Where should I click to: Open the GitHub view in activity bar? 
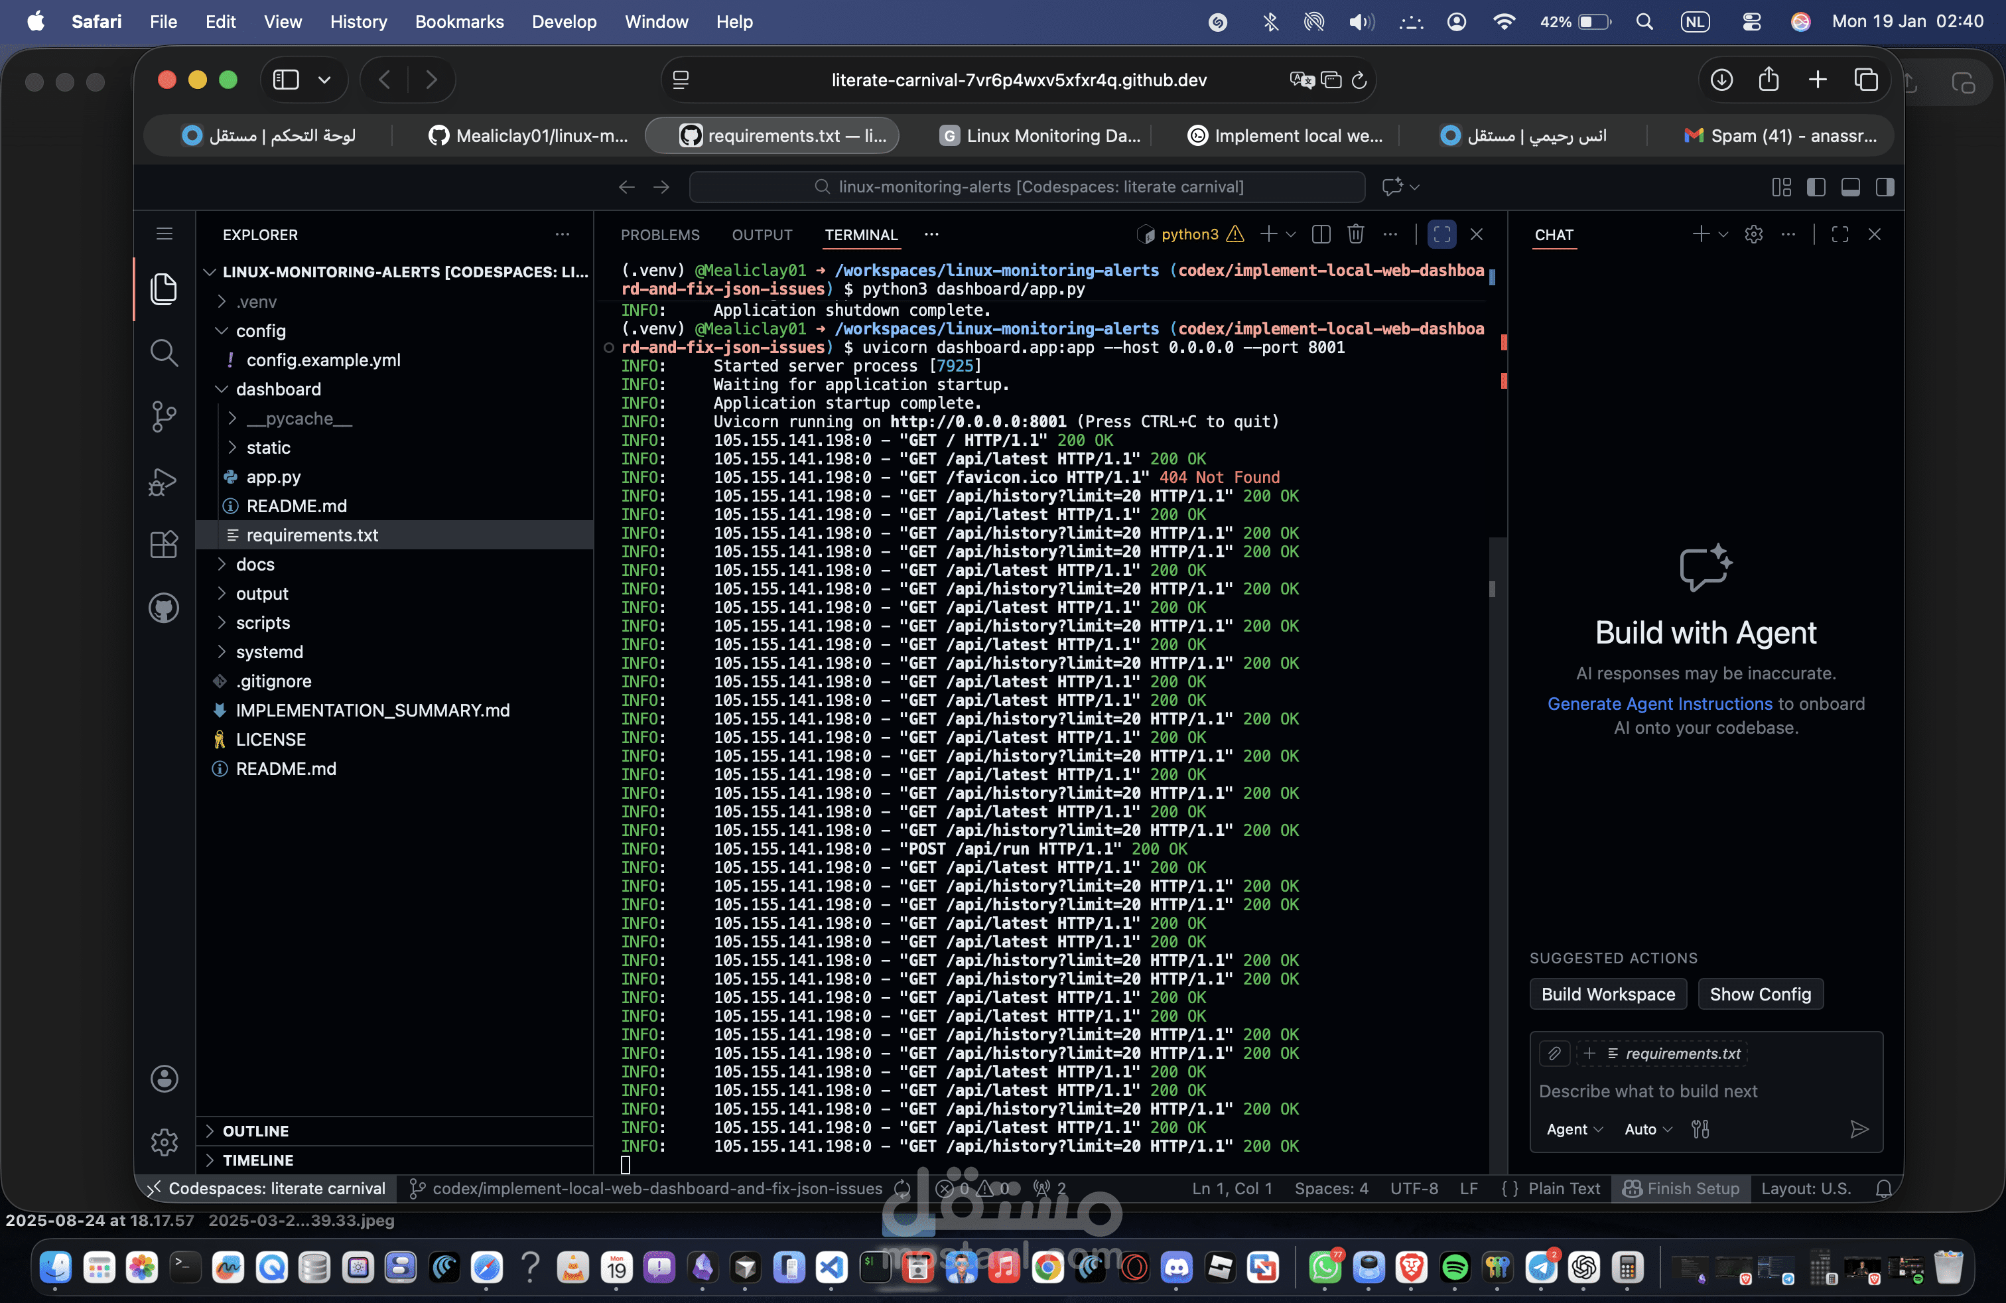[163, 608]
